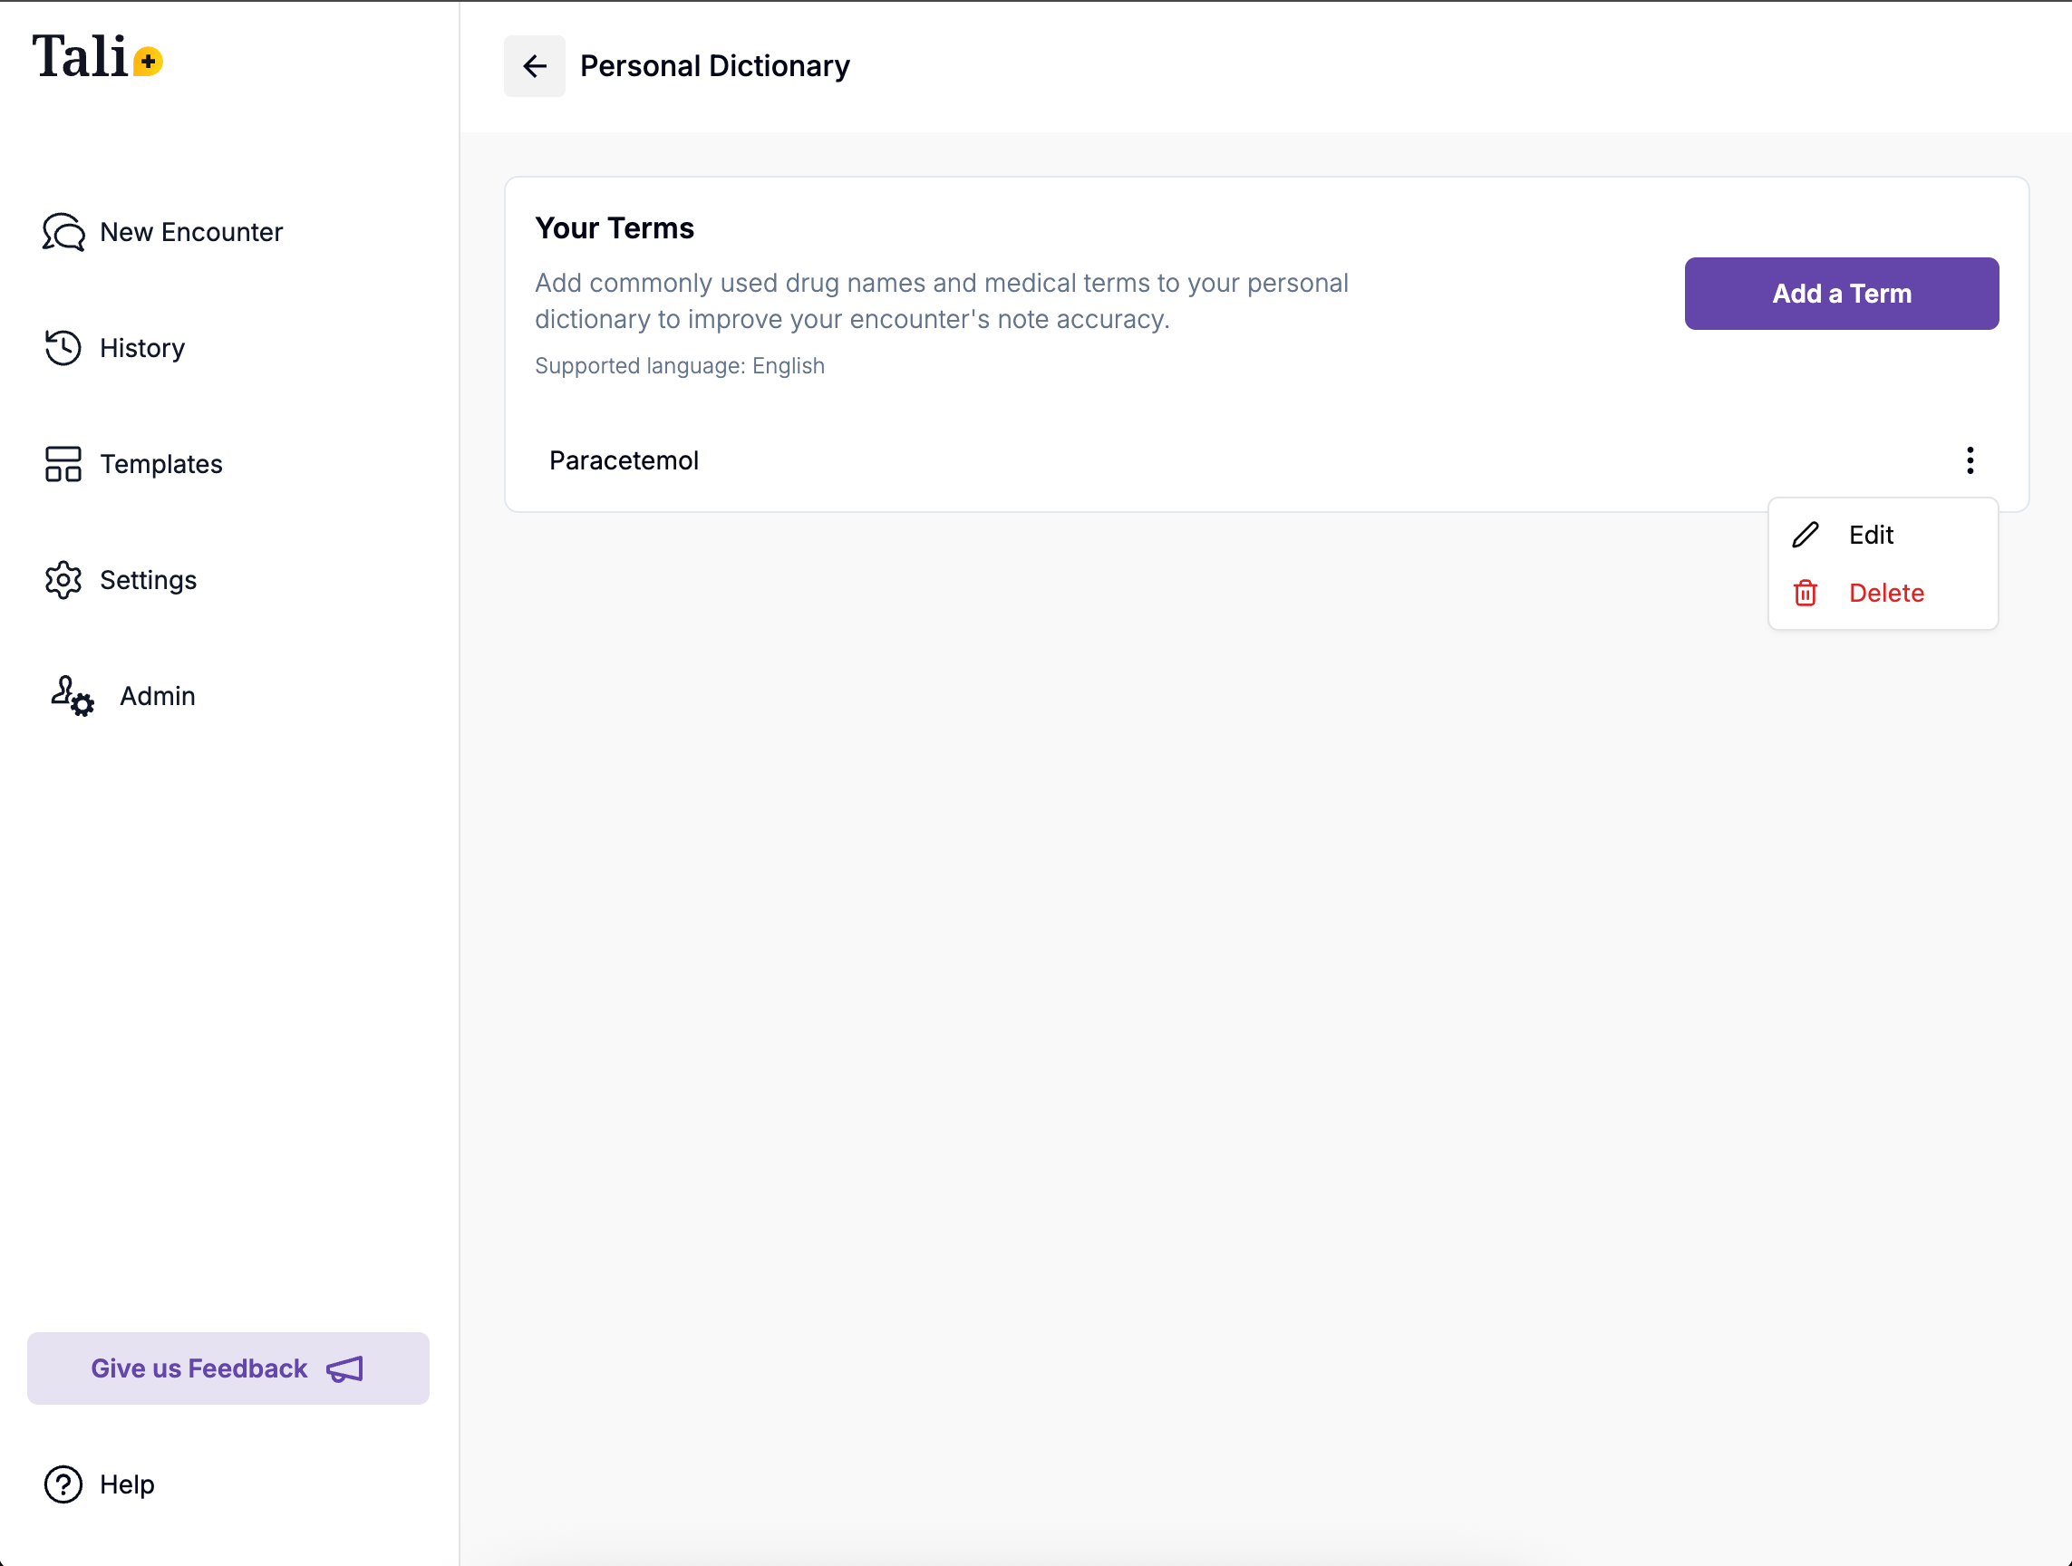
Task: Click the megaphone feedback icon
Action: 344,1369
